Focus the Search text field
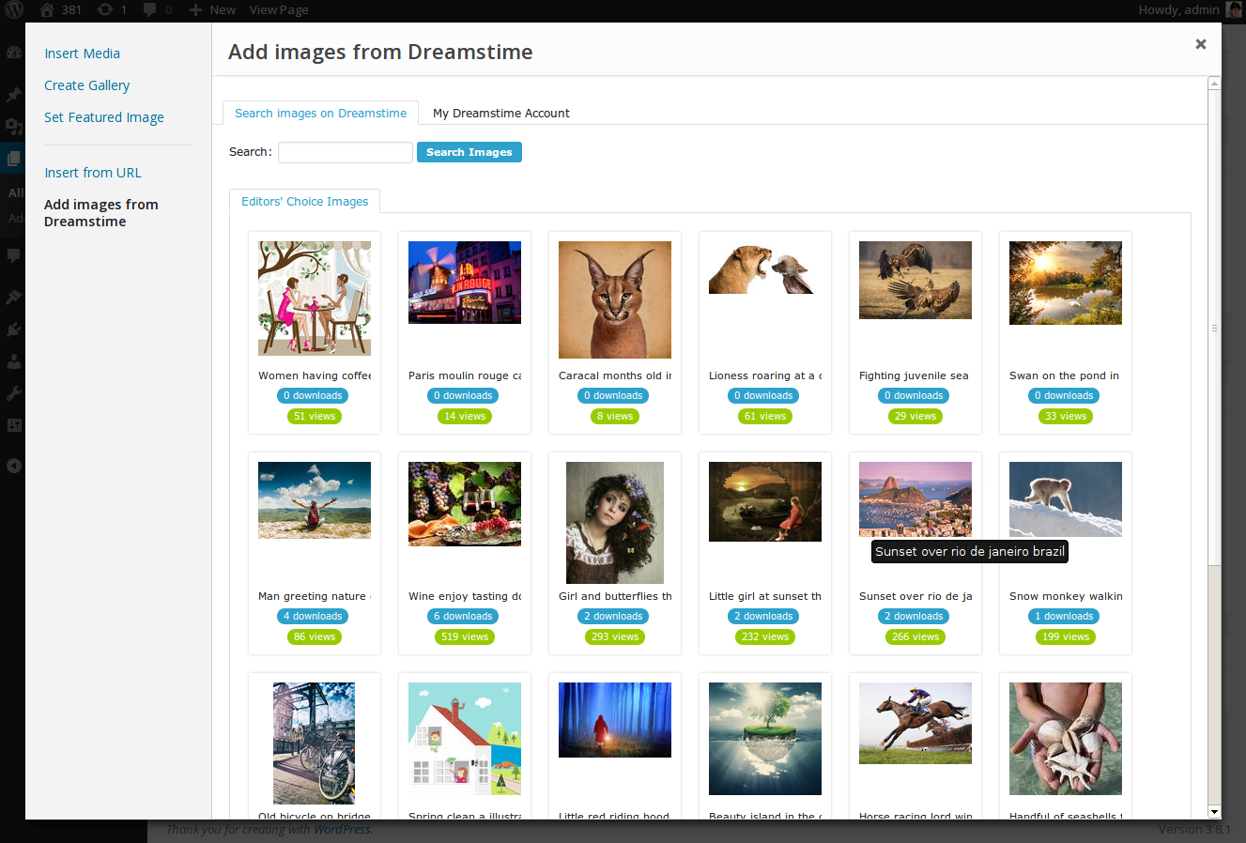This screenshot has height=843, width=1246. pos(345,152)
